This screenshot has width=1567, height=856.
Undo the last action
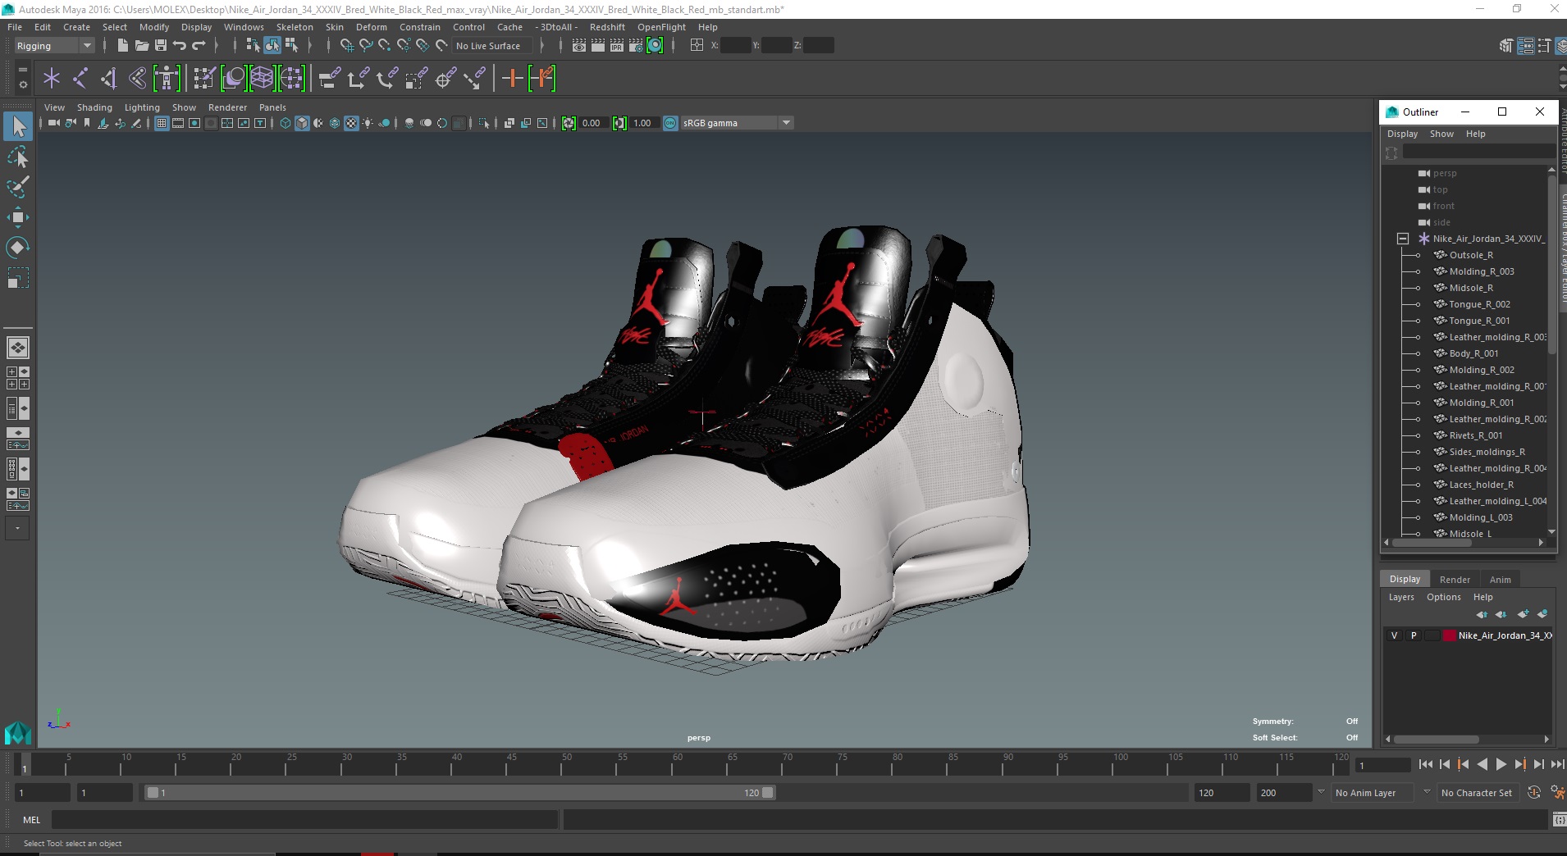[x=180, y=46]
